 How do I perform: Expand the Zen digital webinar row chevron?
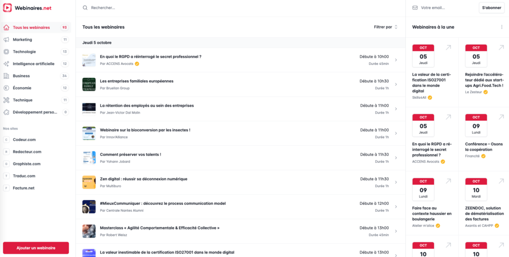396,182
